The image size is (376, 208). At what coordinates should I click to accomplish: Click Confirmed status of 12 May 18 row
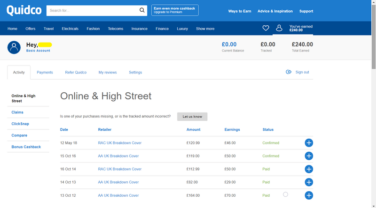[x=271, y=143]
